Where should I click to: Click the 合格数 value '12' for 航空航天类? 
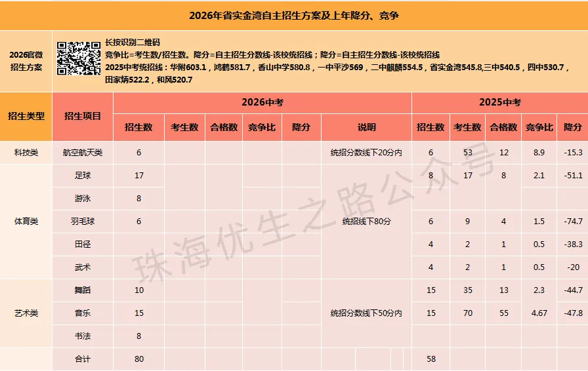tap(503, 153)
